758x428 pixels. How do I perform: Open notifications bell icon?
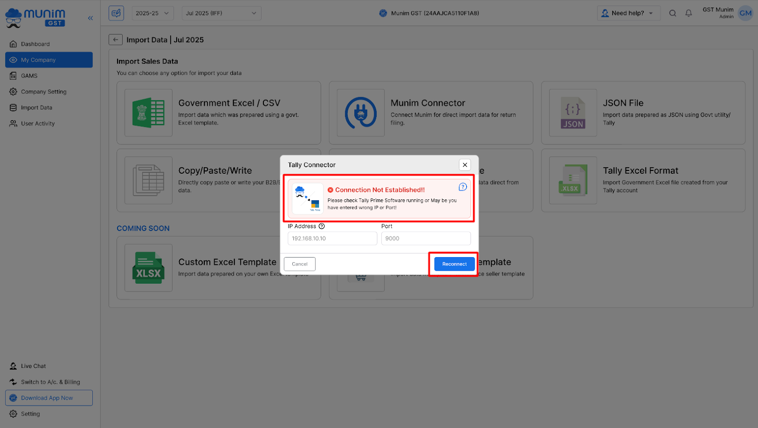[x=688, y=13]
